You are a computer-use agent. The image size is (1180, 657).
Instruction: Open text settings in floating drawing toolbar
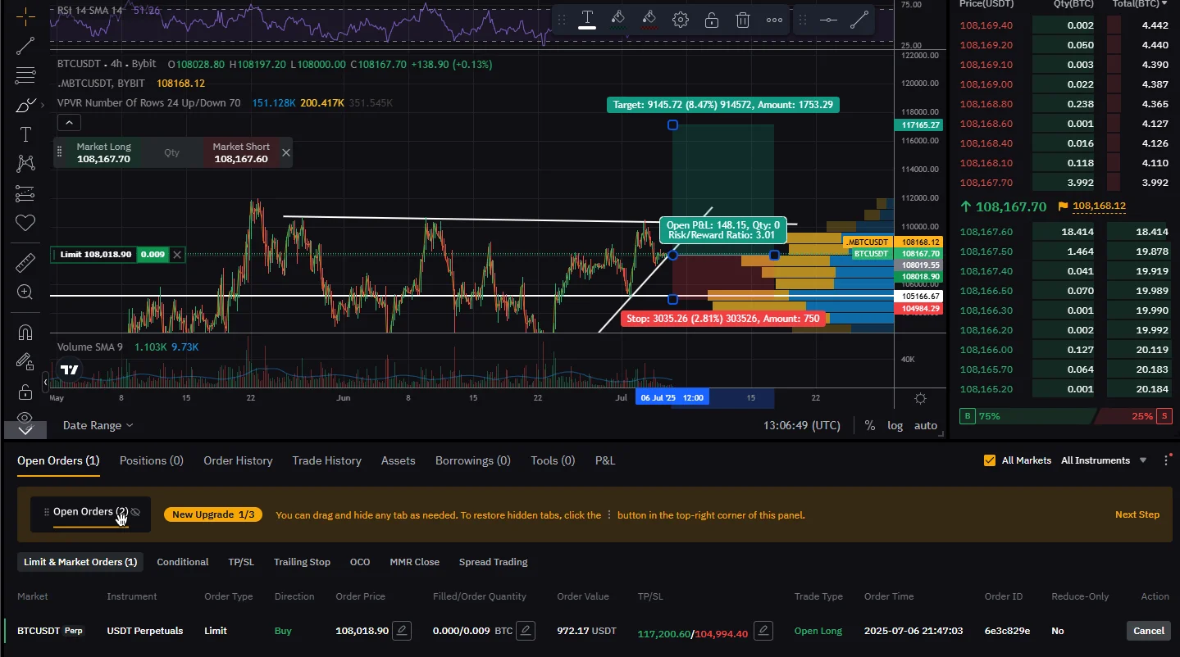[587, 20]
